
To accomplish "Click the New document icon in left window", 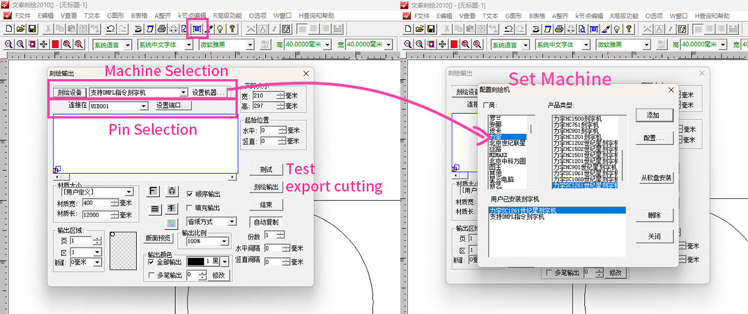I will [9, 28].
